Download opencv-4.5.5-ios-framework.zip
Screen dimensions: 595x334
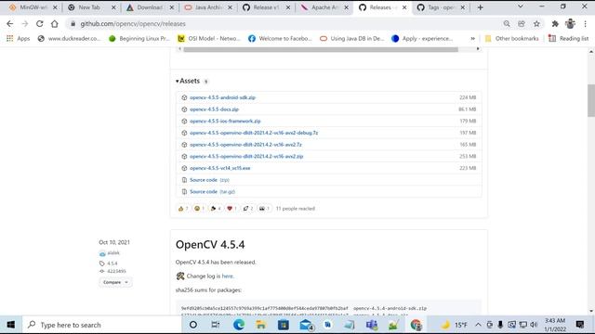click(225, 122)
